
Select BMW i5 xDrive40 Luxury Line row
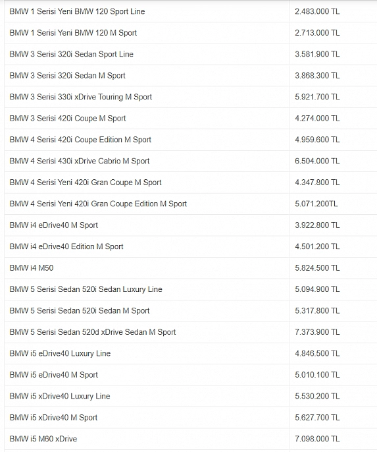pyautogui.click(x=191, y=396)
